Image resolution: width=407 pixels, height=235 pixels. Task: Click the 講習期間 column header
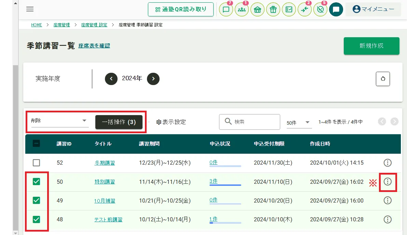[149, 144]
